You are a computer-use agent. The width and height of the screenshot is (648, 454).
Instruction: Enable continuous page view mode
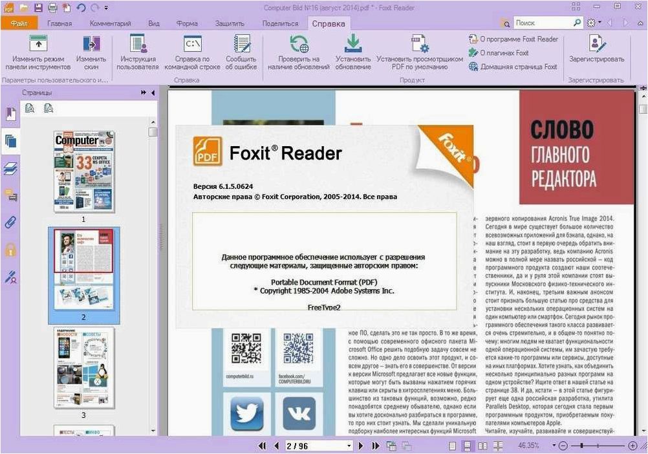point(467,446)
